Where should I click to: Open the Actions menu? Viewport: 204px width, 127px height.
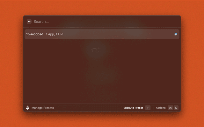161,108
